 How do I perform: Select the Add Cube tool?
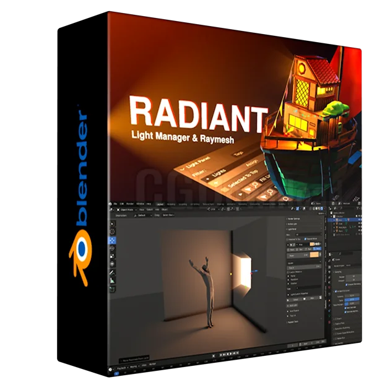[113, 288]
